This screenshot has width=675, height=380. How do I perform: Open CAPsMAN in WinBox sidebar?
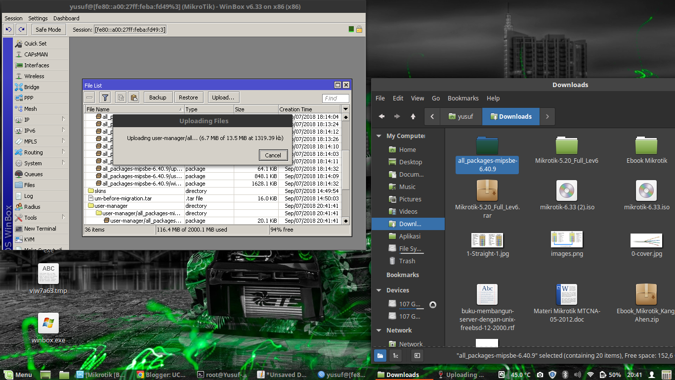[x=36, y=54]
